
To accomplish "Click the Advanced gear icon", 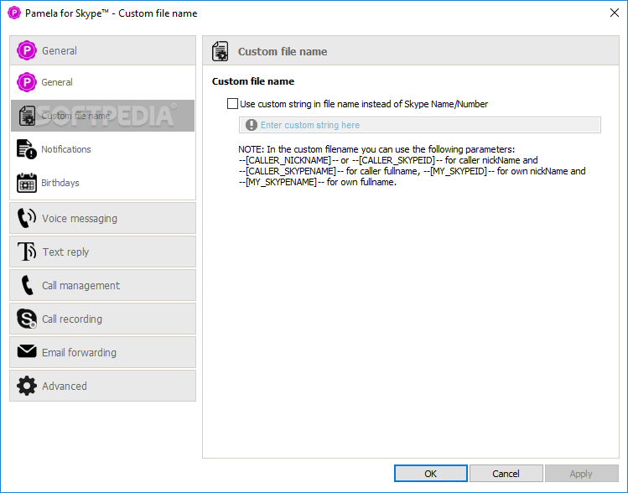I will pyautogui.click(x=27, y=386).
